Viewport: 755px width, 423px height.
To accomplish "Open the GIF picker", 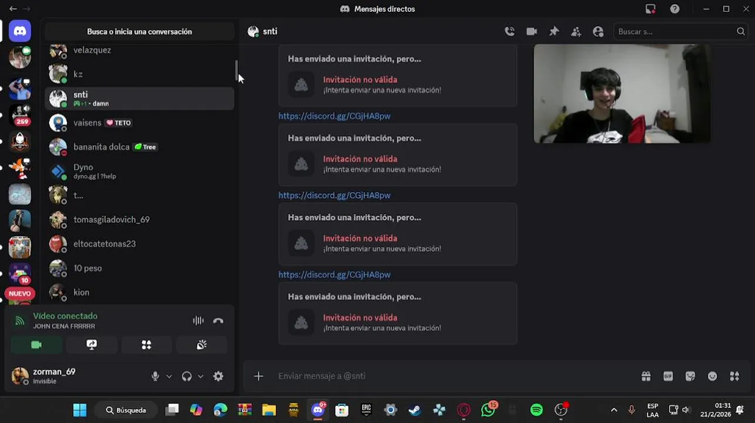I will 668,377.
